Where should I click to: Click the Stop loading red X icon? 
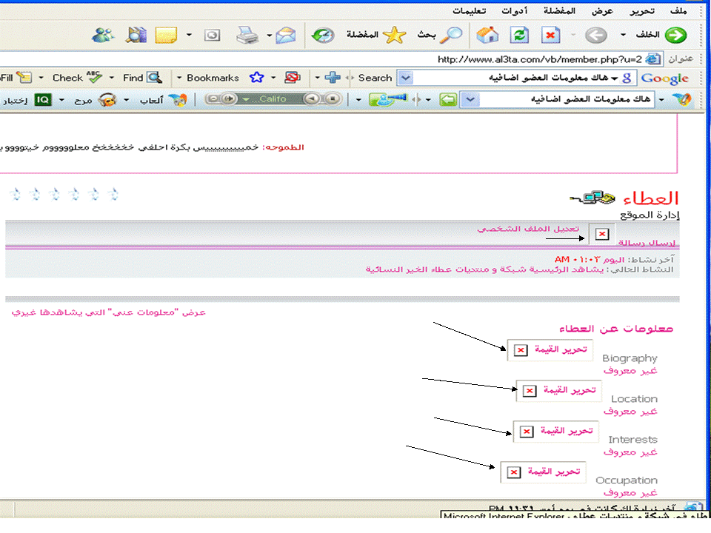551,35
